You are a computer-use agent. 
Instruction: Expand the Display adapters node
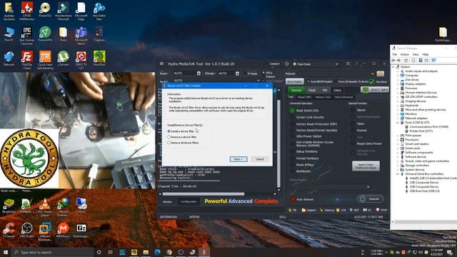tap(398, 84)
